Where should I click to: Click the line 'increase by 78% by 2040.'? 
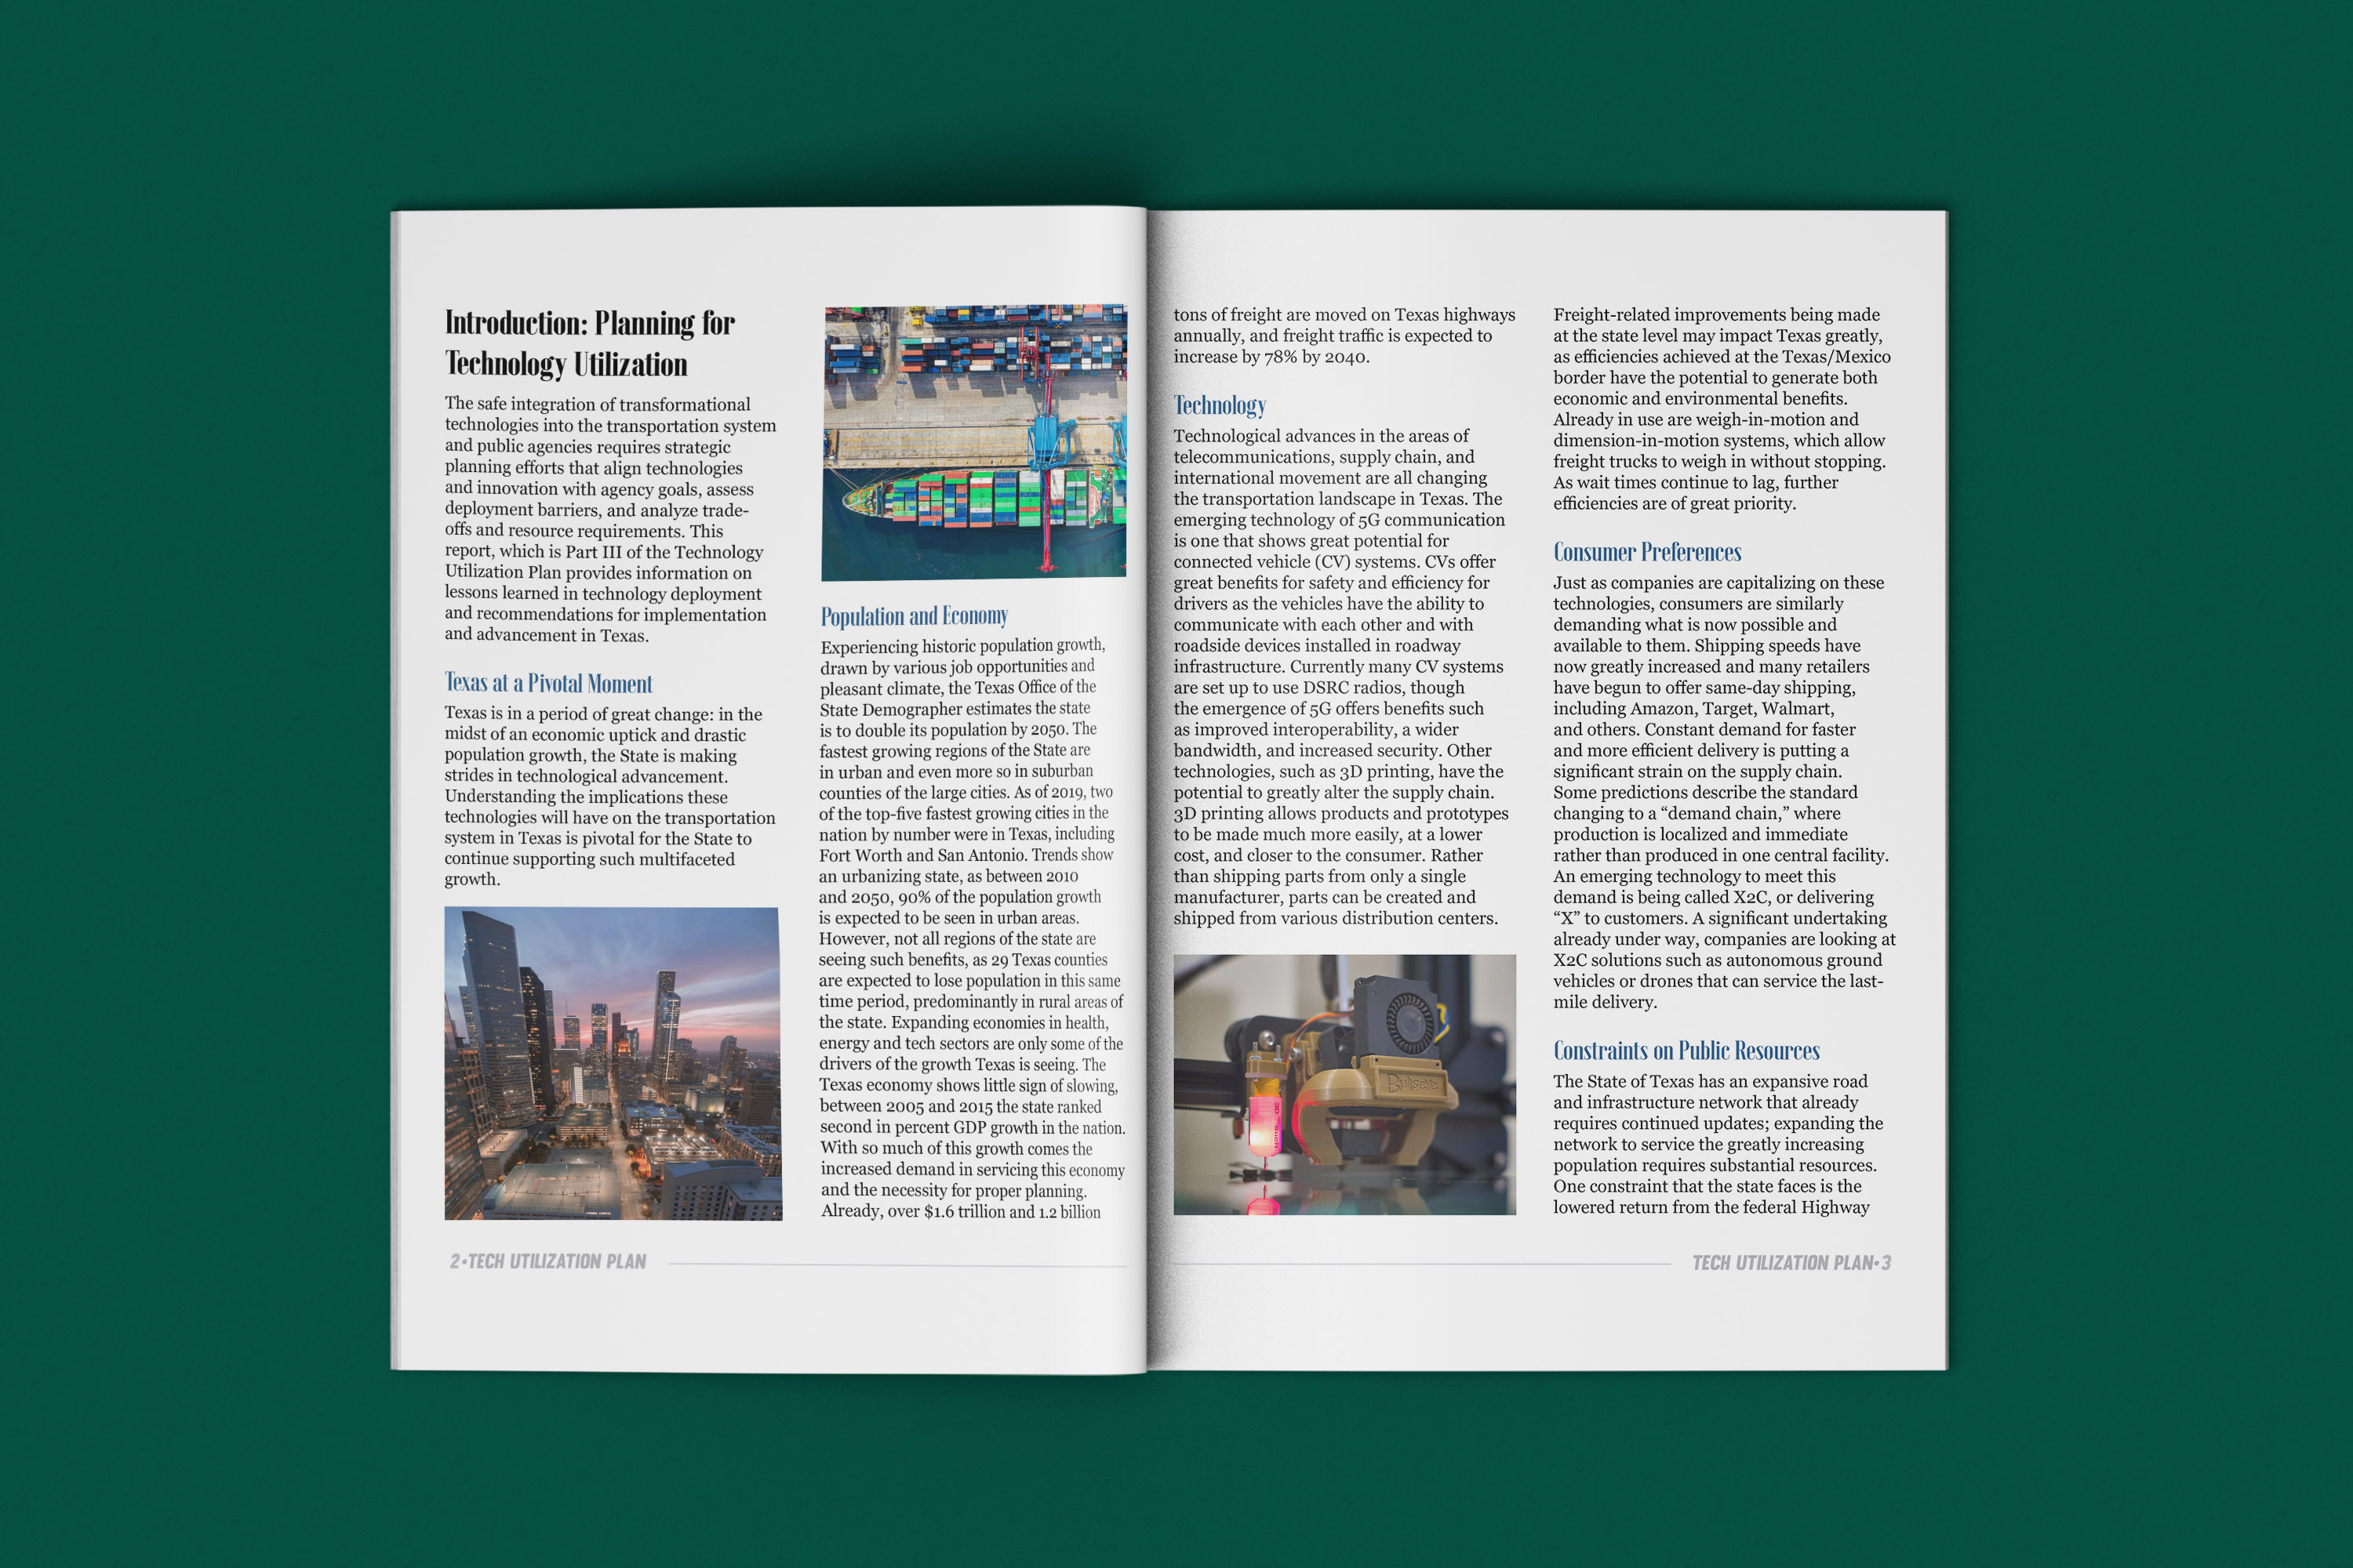pyautogui.click(x=1271, y=357)
